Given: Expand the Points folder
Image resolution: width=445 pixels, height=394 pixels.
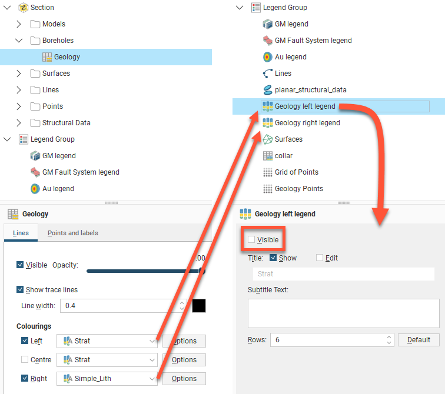Looking at the screenshot, I should pos(19,106).
